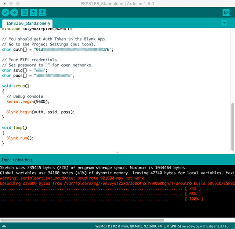Save the sketch with the Save icon
Viewport: 235px width, 229px height.
(42, 12)
